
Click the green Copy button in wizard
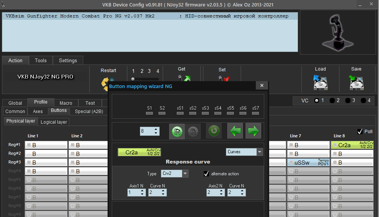coord(177,131)
